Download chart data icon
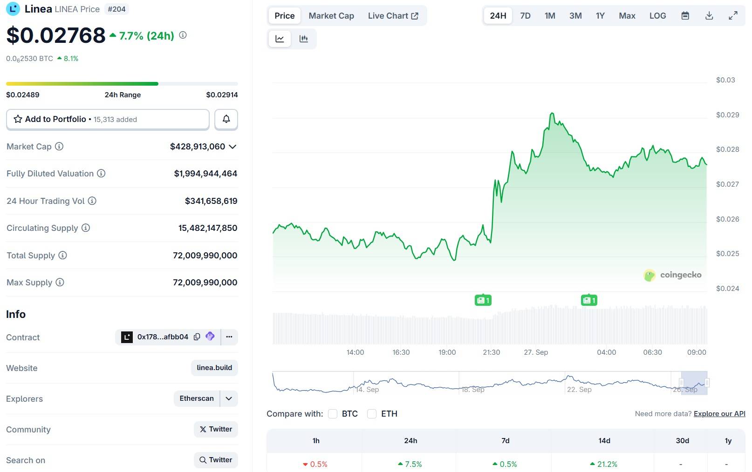 tap(709, 15)
